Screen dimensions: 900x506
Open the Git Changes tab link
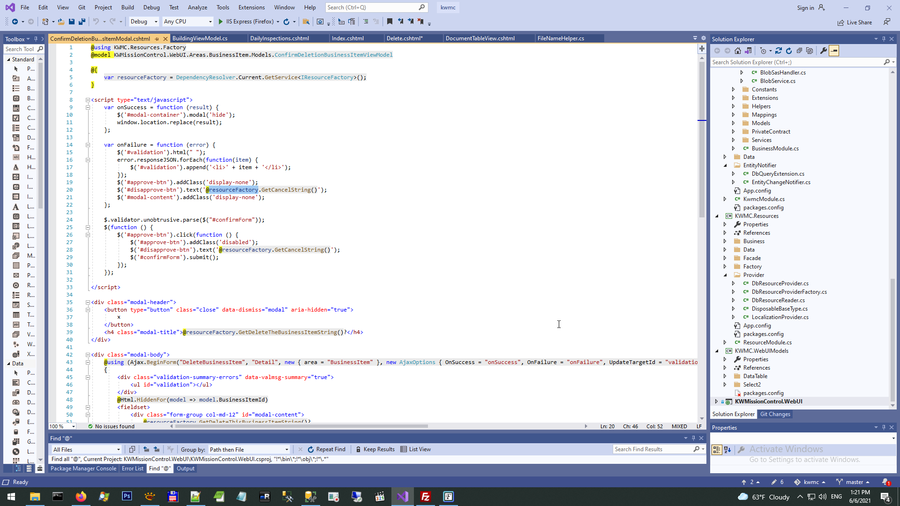coord(775,414)
